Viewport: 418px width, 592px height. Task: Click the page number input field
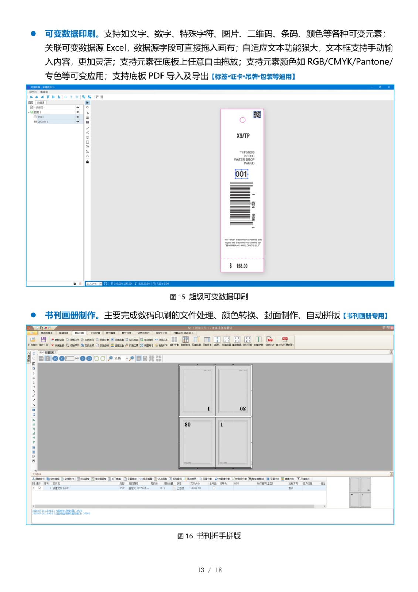tap(69, 359)
